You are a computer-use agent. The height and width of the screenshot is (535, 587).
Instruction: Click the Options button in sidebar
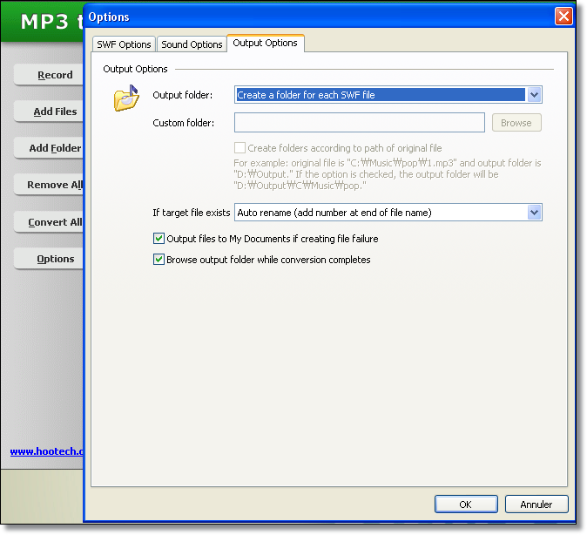click(x=51, y=259)
